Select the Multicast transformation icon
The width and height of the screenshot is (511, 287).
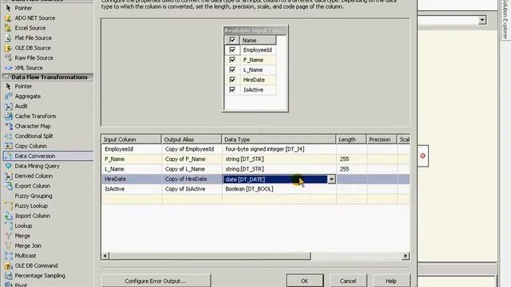8,256
